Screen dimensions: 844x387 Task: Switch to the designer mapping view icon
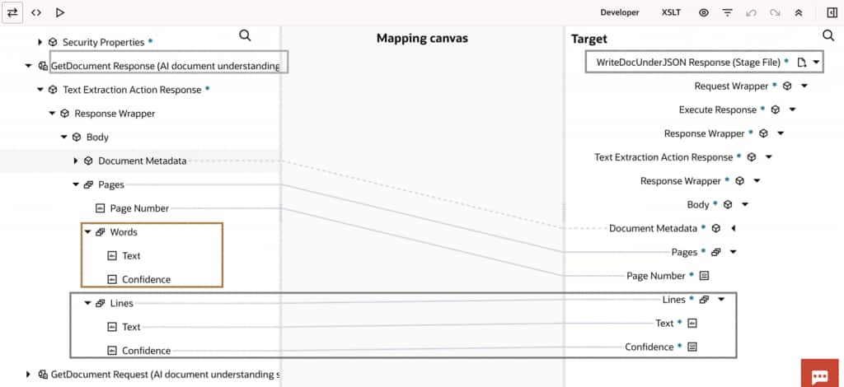[x=13, y=13]
